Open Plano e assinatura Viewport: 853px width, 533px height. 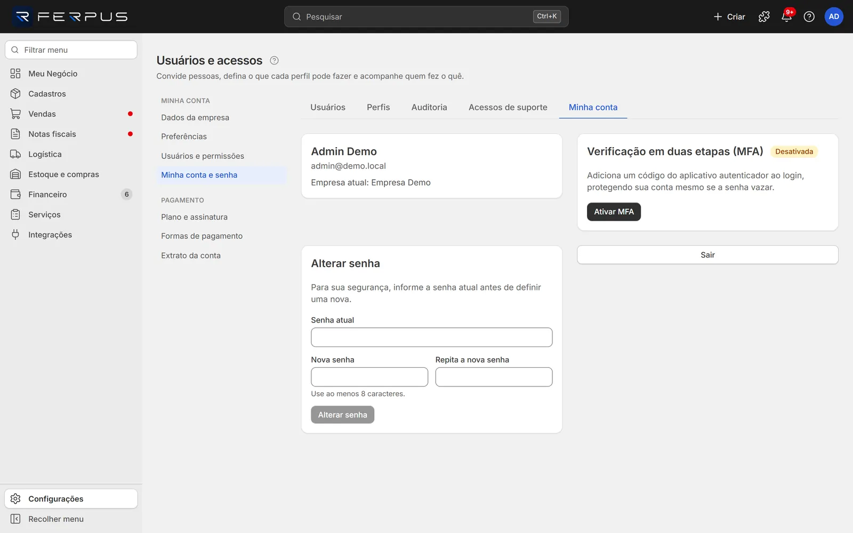pos(221,217)
